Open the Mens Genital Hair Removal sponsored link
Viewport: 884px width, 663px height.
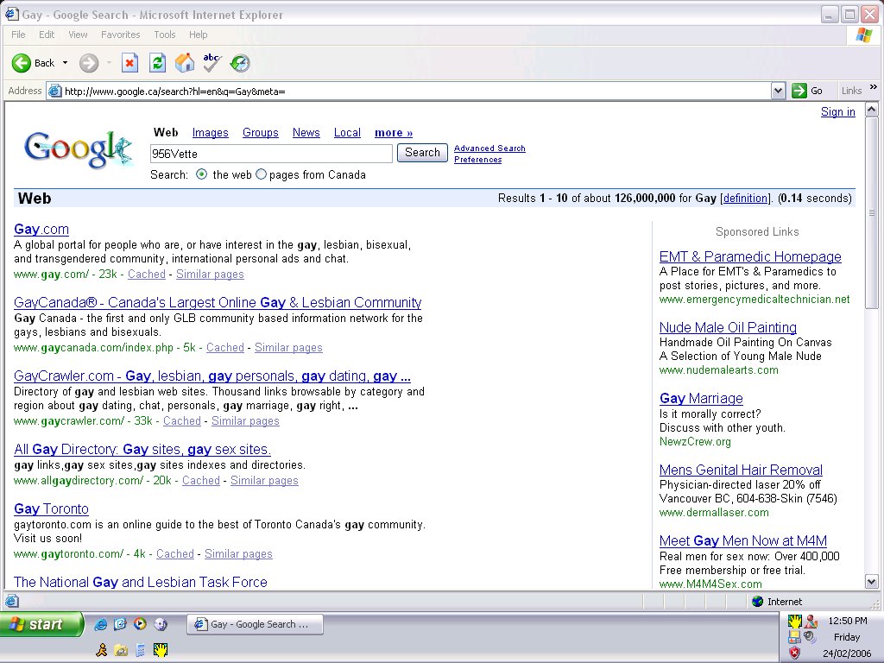[741, 470]
